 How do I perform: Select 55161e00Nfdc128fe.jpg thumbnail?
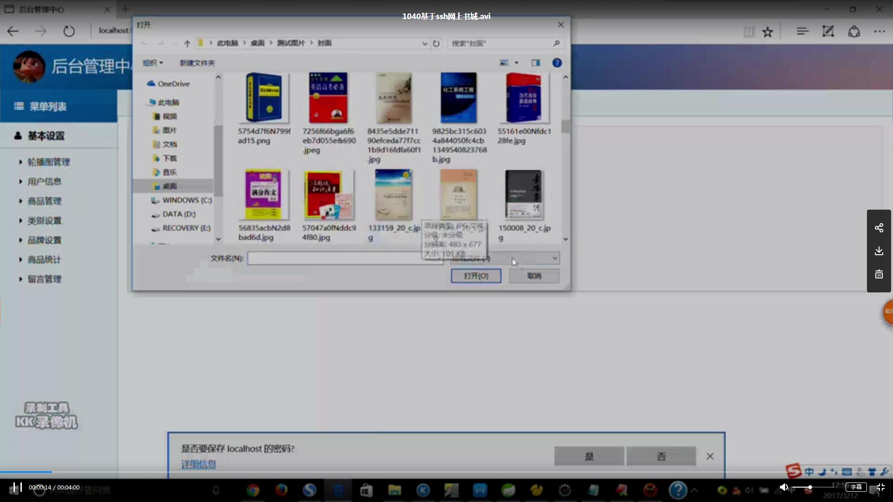click(x=524, y=98)
